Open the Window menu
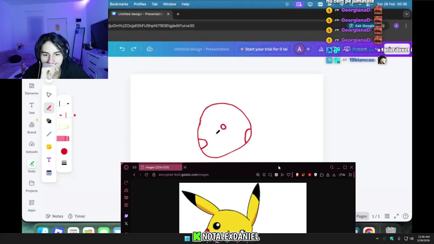This screenshot has width=434, height=244. [x=170, y=4]
